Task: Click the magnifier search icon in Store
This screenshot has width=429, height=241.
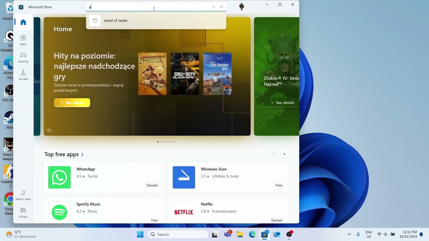Action: click(222, 7)
